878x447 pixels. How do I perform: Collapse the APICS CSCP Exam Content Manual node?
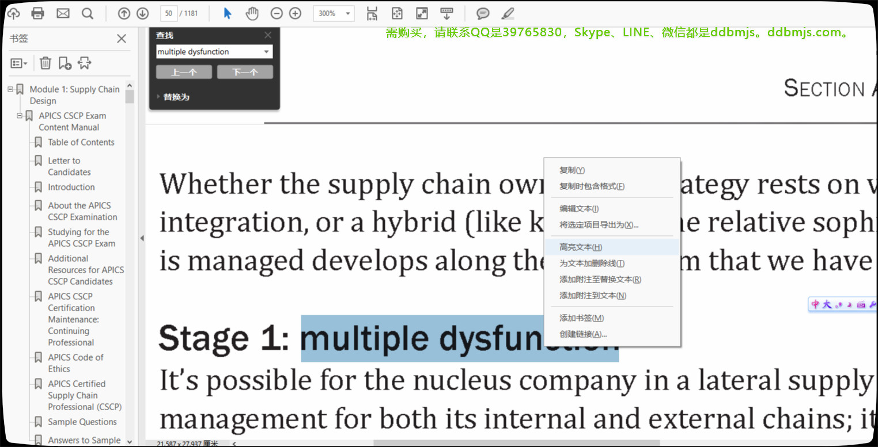(20, 116)
